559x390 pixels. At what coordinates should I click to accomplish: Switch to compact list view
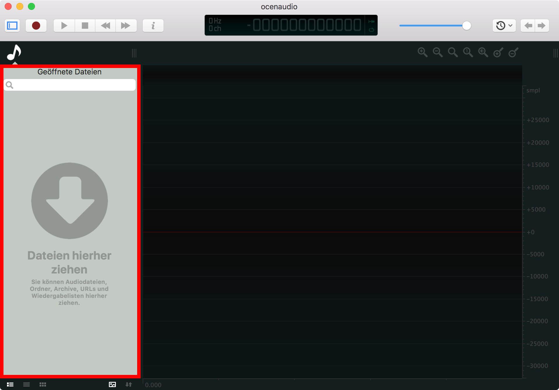coord(26,384)
